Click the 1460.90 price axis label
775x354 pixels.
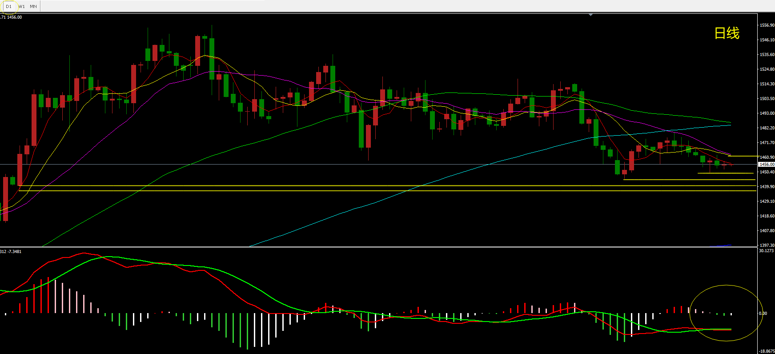click(767, 157)
